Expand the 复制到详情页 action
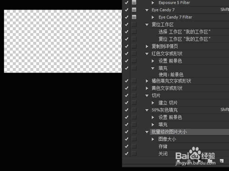Image resolution: width=229 pixels, height=171 pixels. (147, 47)
